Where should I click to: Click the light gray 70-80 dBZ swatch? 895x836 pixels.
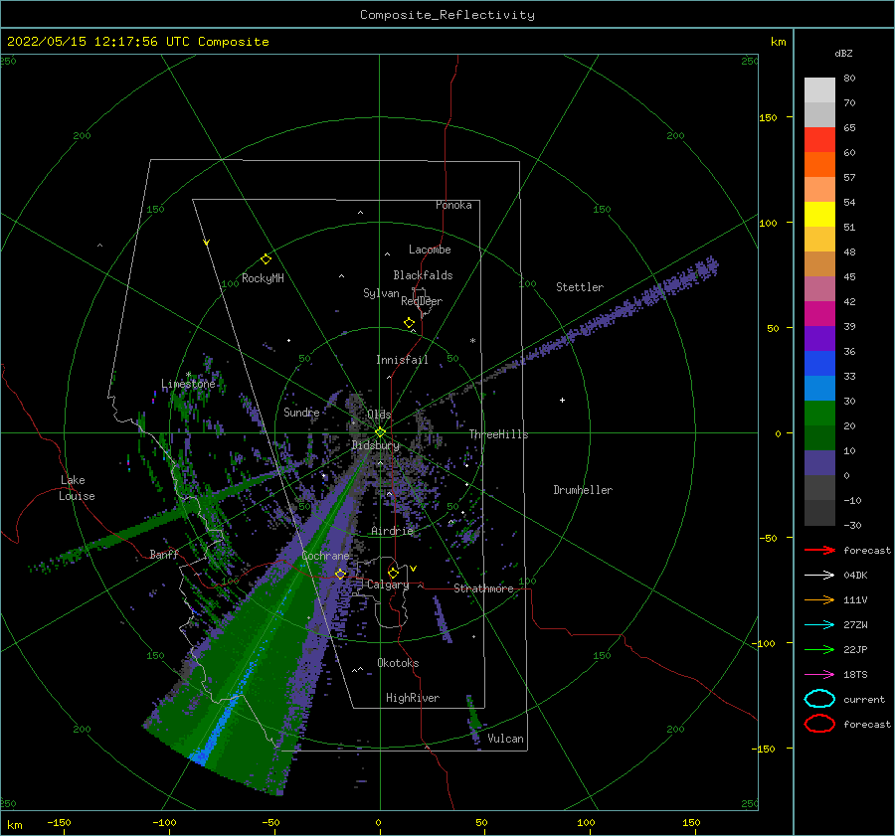click(819, 90)
